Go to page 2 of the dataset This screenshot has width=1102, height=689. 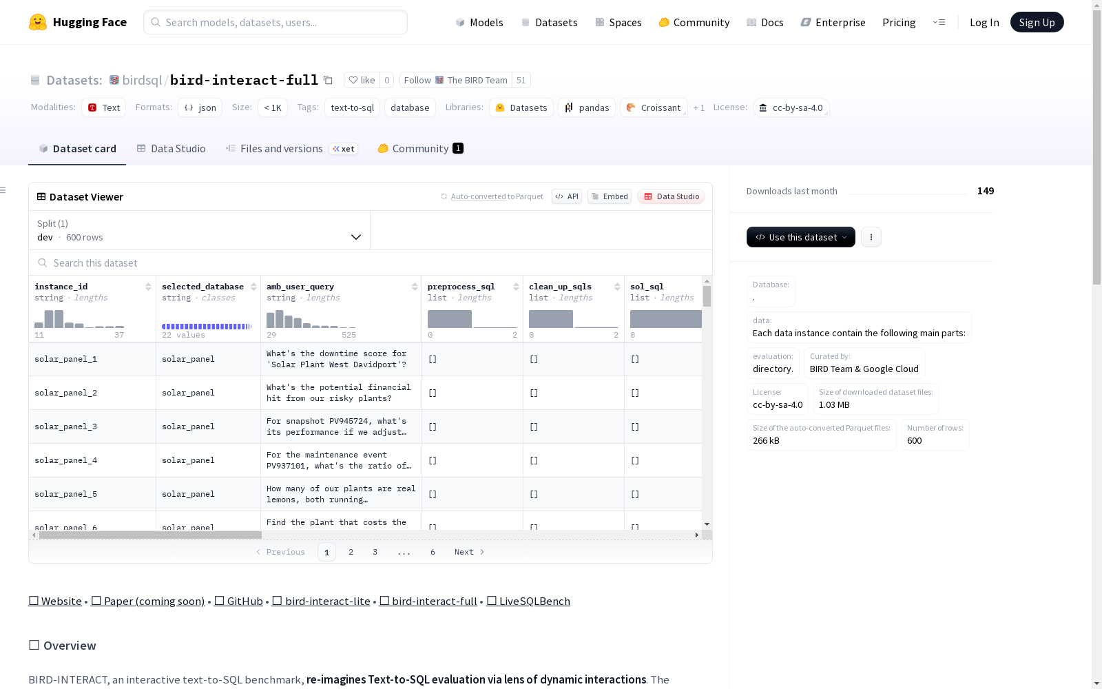click(351, 552)
